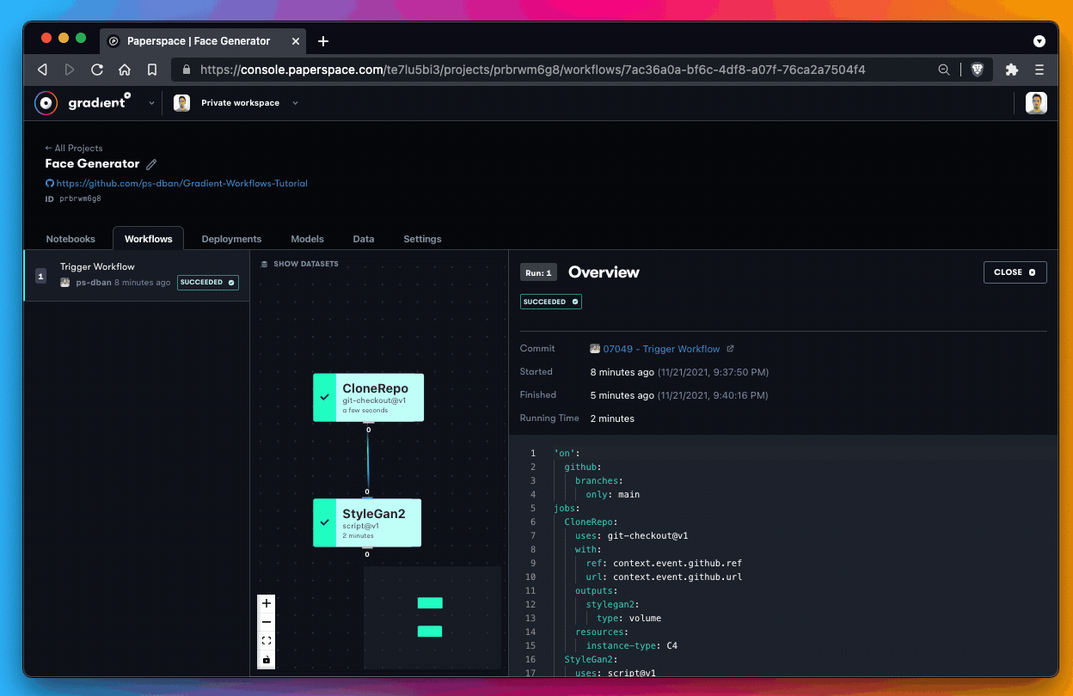Open the user profile avatar menu
1073x696 pixels.
1036,103
